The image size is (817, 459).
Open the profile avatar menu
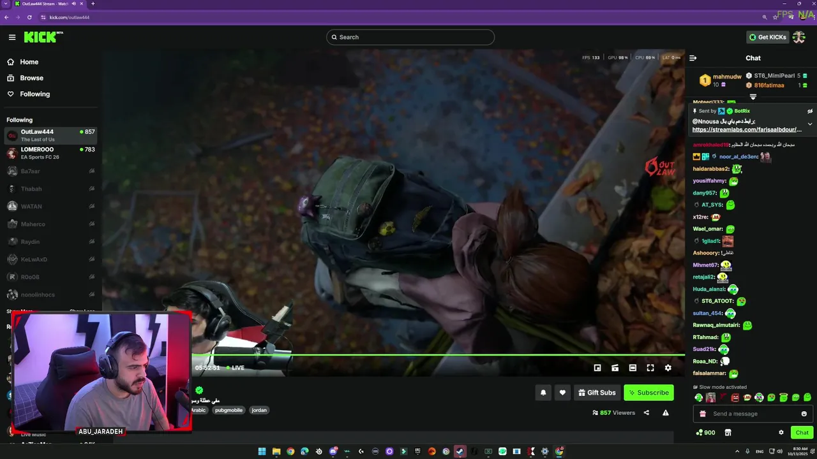click(x=799, y=37)
